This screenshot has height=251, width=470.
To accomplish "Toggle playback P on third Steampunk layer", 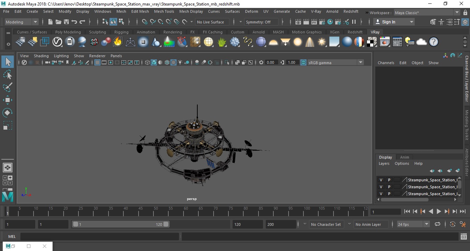I will click(389, 194).
